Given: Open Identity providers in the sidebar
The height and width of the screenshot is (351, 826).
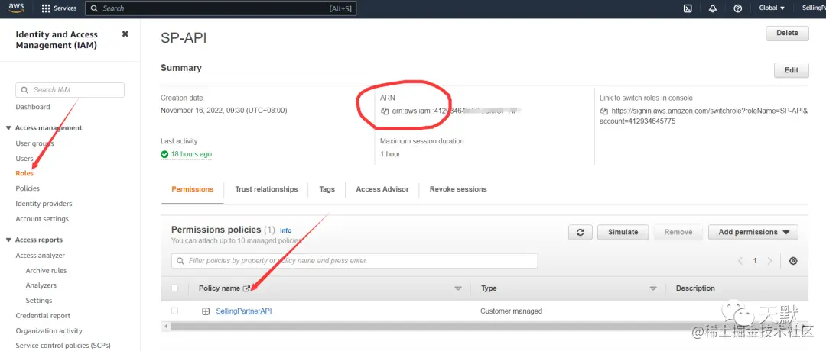Looking at the screenshot, I should point(44,204).
